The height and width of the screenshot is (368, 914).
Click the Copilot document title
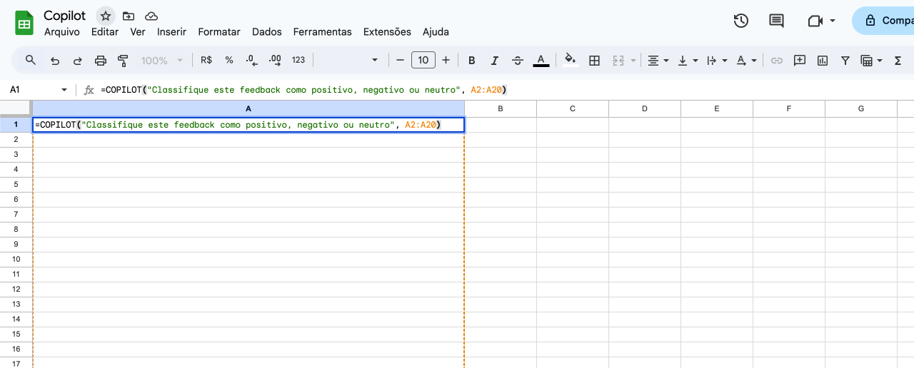pyautogui.click(x=64, y=16)
